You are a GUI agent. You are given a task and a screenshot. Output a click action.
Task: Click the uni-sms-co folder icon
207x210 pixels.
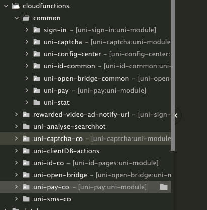tap(26, 199)
